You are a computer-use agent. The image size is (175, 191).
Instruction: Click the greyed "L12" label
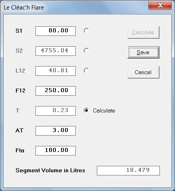coord(20,71)
